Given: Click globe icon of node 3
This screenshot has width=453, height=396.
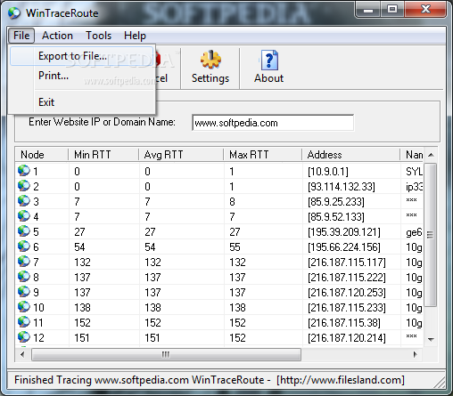Looking at the screenshot, I should [24, 201].
